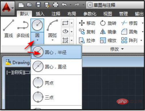This screenshot has height=111, width=145.
Task: Click the 拉伸 stretch tool
Action: pyautogui.click(x=87, y=40)
